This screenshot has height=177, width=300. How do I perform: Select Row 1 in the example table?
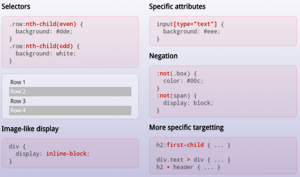18,82
